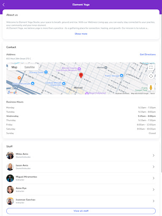Open Anna Rye staff chevron
Image resolution: width=162 pixels, height=216 pixels.
point(154,189)
